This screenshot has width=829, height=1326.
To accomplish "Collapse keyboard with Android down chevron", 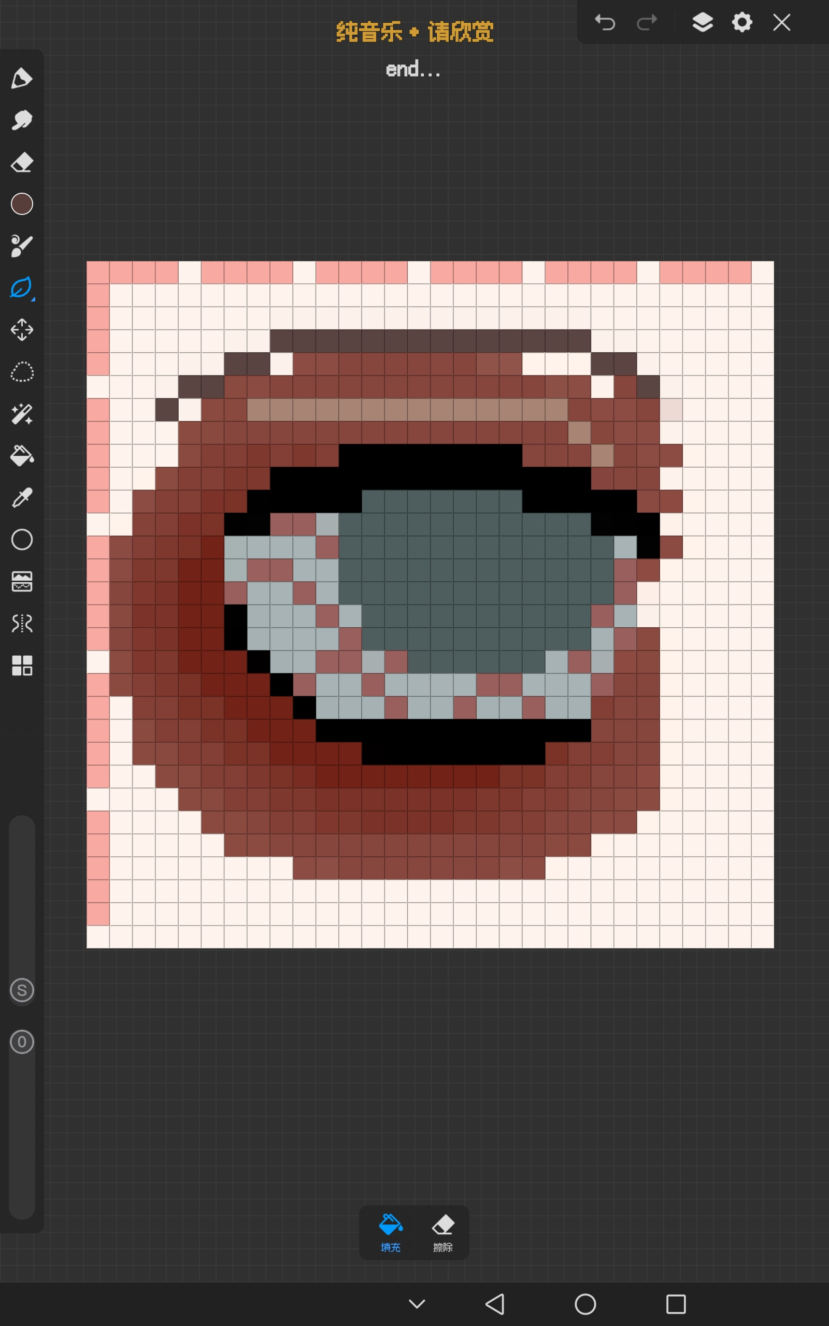I will tap(417, 1304).
